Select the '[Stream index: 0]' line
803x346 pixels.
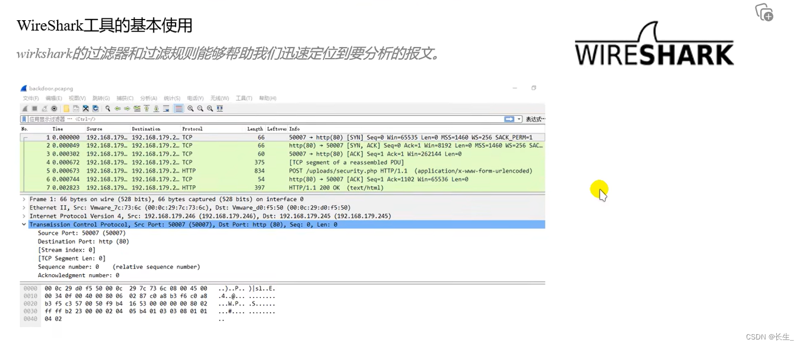[66, 250]
